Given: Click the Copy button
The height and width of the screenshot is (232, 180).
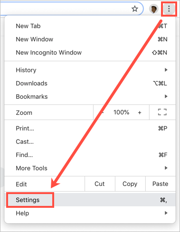Looking at the screenshot, I should tap(130, 184).
